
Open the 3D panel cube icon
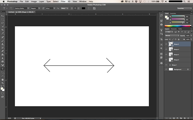click(x=161, y=63)
